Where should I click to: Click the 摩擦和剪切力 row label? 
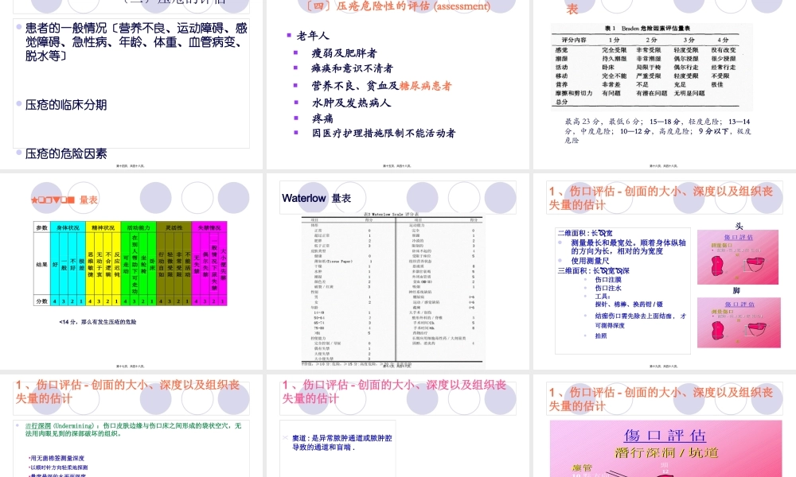(x=574, y=93)
